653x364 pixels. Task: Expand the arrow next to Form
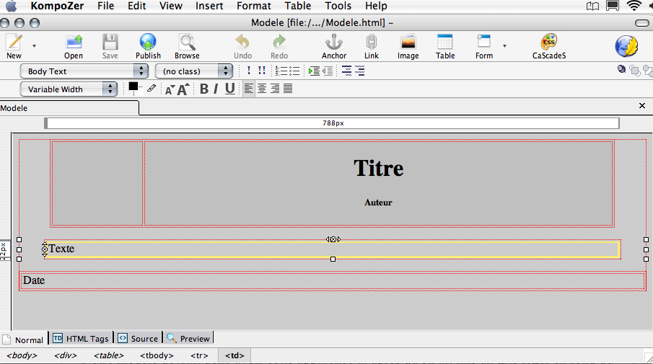504,45
